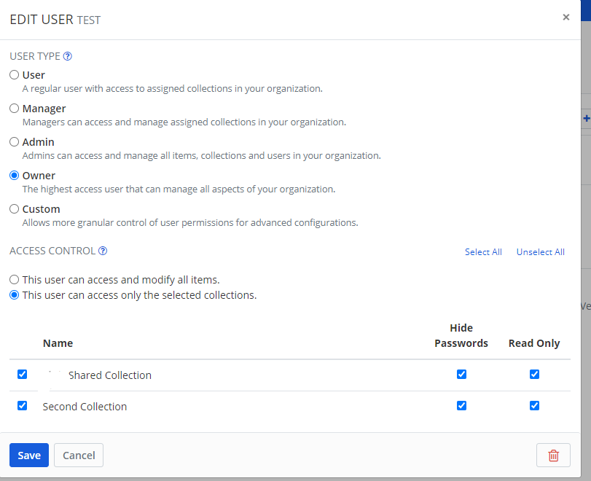Toggle Read Only for Second Collection
Screen dimensions: 591x481
coord(534,405)
